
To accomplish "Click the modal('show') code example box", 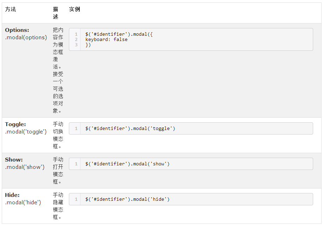I will pyautogui.click(x=191, y=164).
